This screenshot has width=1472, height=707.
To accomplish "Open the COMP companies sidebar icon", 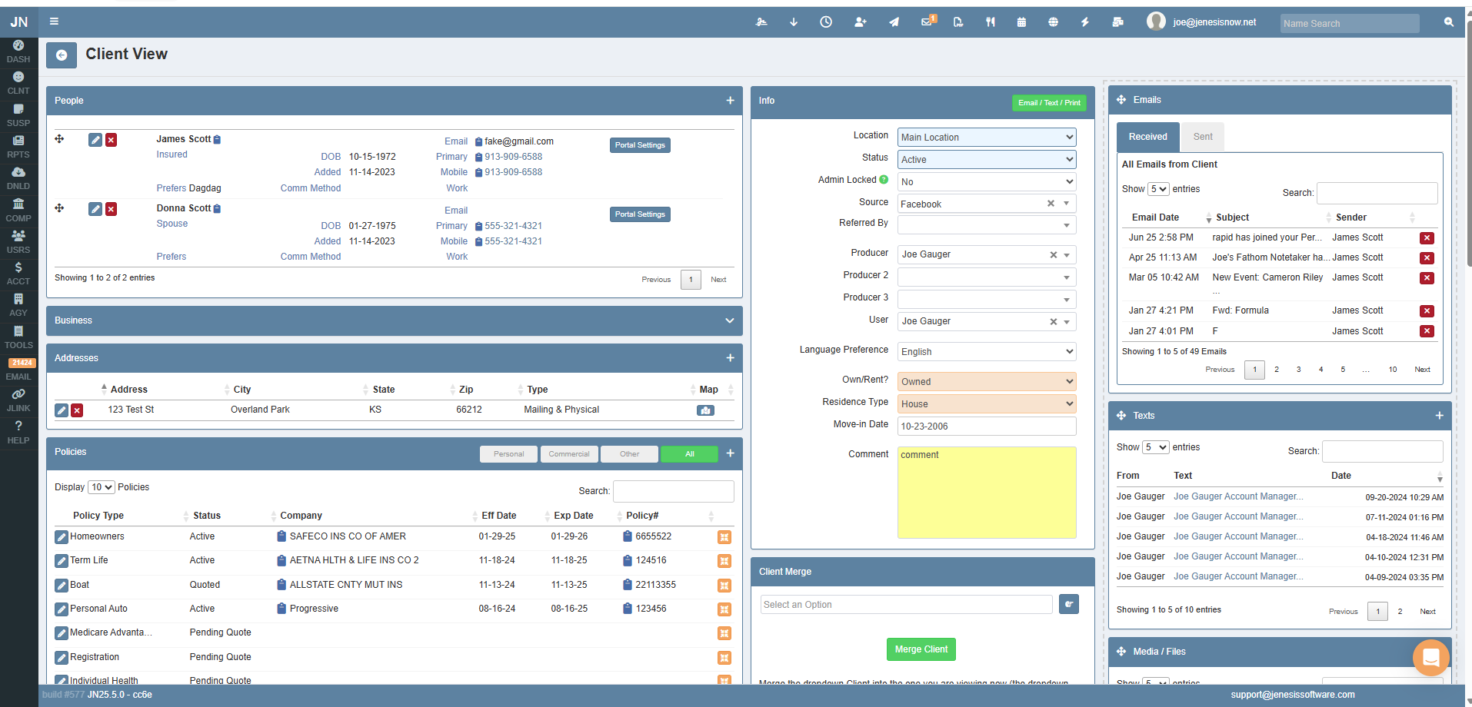I will [x=18, y=208].
